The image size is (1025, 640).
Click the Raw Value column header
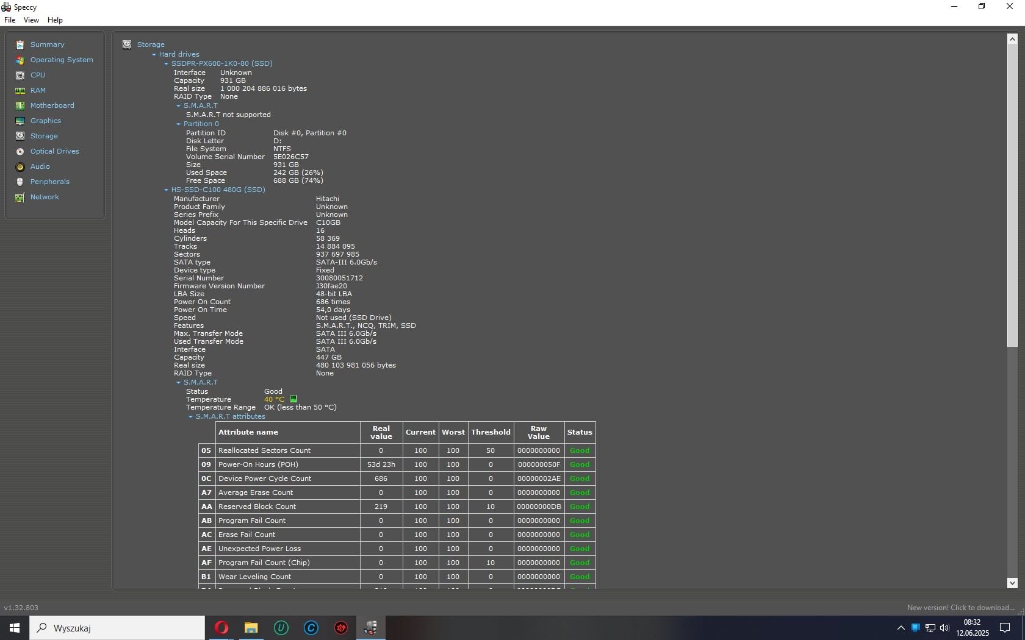point(539,432)
